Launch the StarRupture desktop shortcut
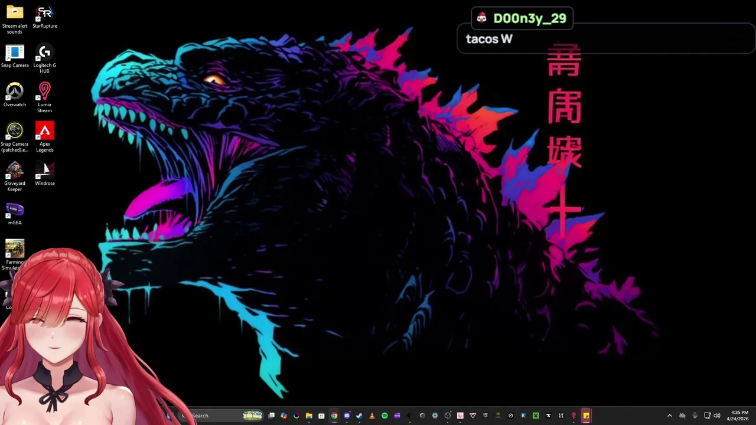The width and height of the screenshot is (756, 425). coord(45,17)
